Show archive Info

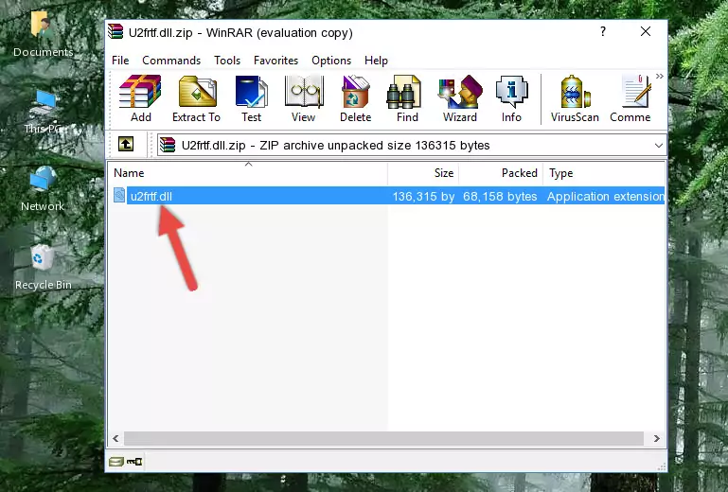[x=511, y=98]
